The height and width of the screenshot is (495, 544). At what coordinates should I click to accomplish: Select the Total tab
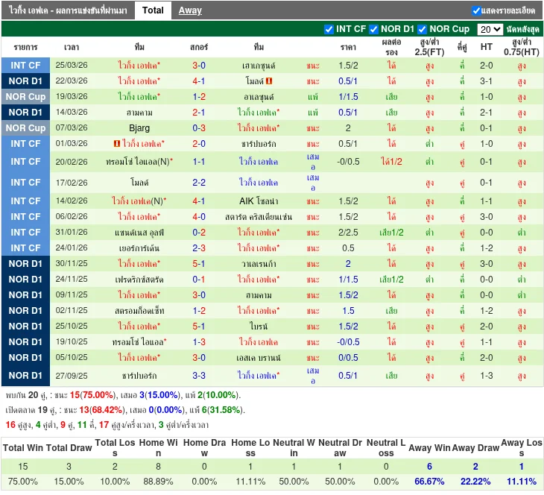tap(153, 10)
